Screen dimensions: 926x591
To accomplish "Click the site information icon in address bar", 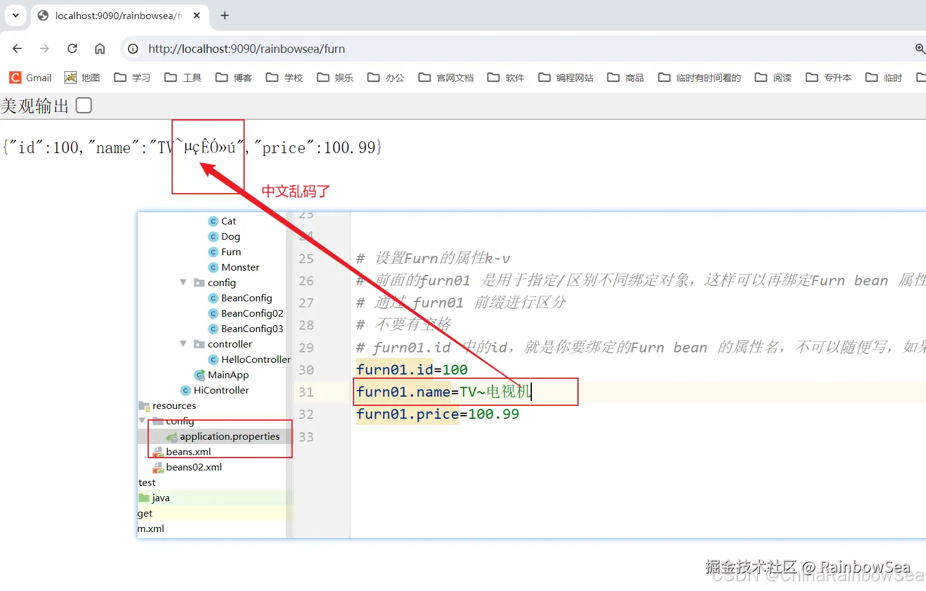I will [x=133, y=49].
